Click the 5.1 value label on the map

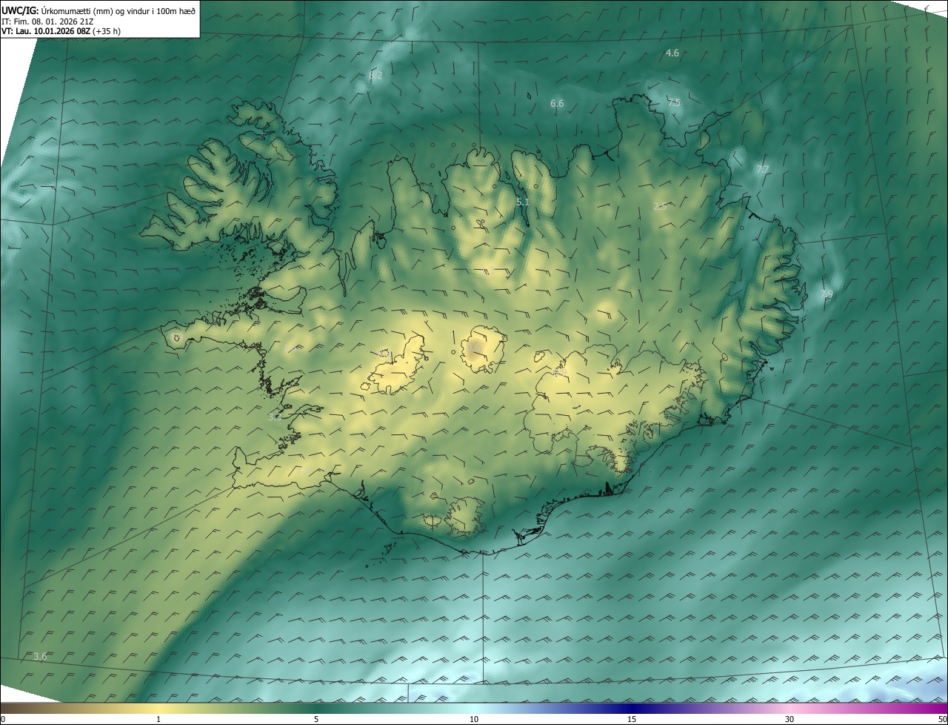523,202
